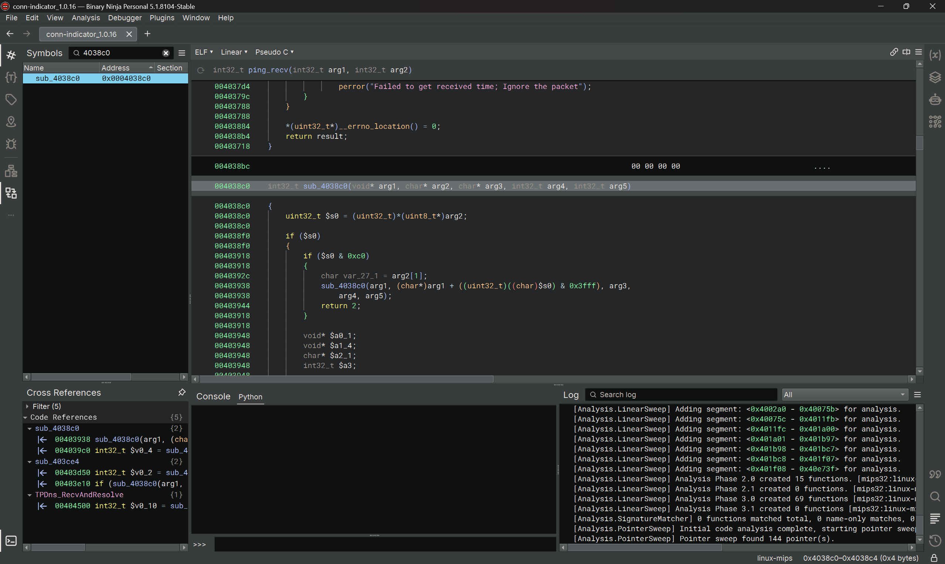Collapse the TPDns_RecvAndResolve reference group
945x564 pixels.
[29, 495]
